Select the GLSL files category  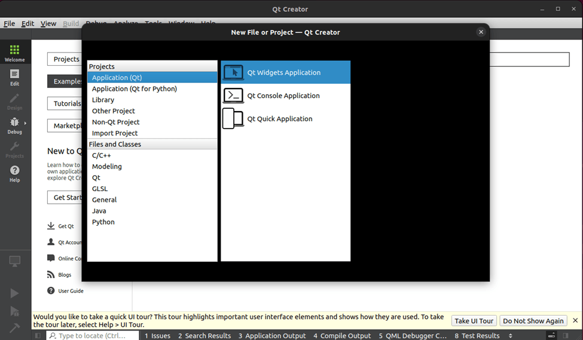tap(152, 188)
